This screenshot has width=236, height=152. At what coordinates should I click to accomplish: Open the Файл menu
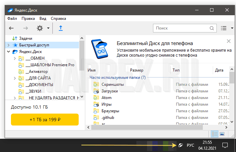click(x=12, y=19)
